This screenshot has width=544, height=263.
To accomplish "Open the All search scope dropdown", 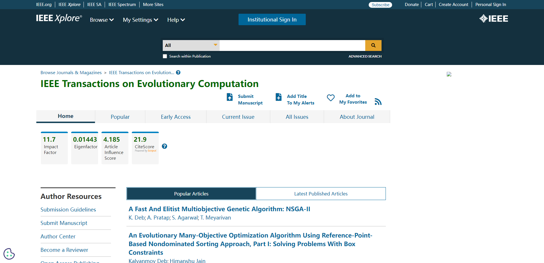I will (191, 46).
